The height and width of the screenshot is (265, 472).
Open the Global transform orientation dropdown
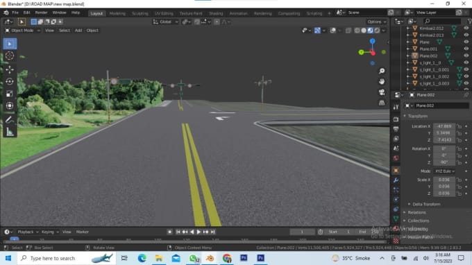[x=166, y=22]
